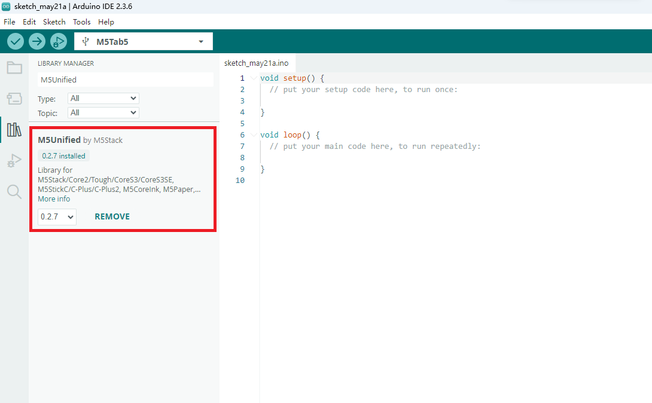This screenshot has width=652, height=403.
Task: Click the Upload arrow button
Action: point(37,41)
